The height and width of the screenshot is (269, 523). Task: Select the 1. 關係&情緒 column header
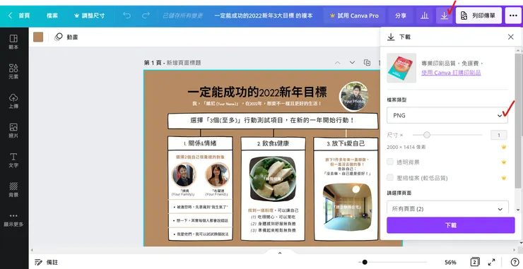click(x=200, y=143)
